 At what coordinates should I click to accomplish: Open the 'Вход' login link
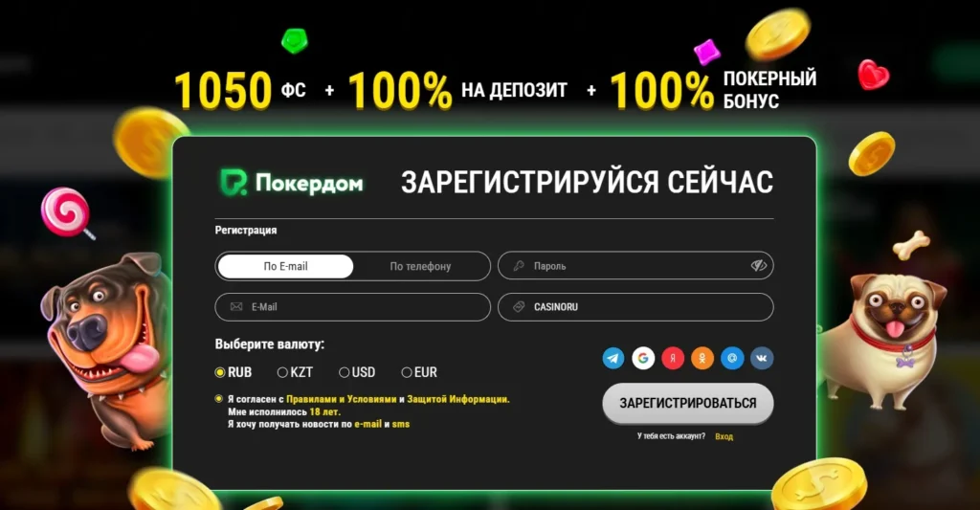click(x=724, y=436)
